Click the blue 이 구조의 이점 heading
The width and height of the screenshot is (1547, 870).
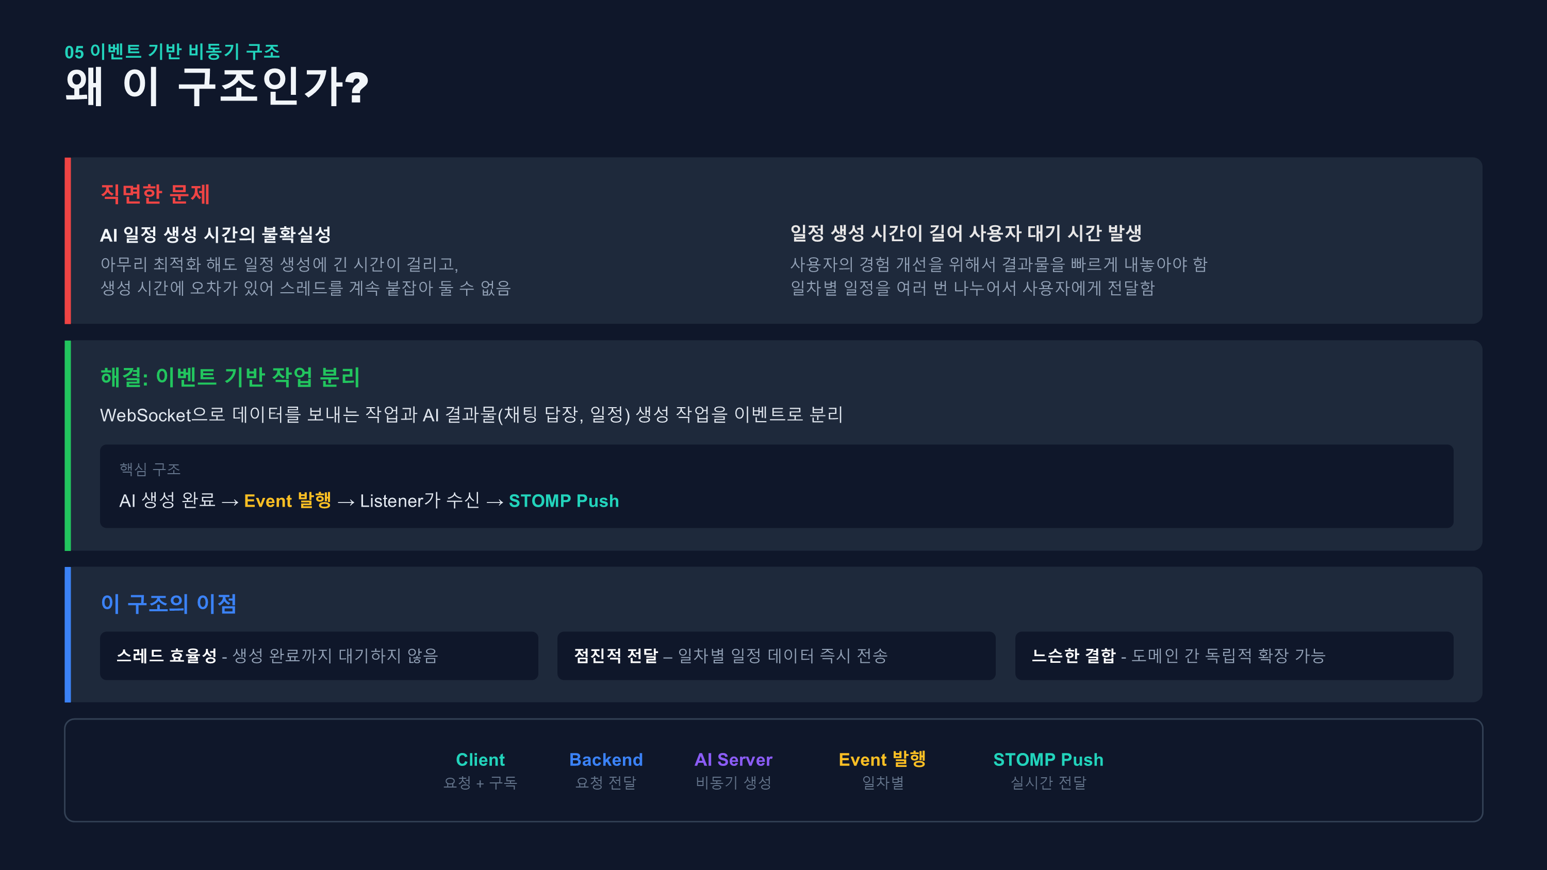[168, 604]
